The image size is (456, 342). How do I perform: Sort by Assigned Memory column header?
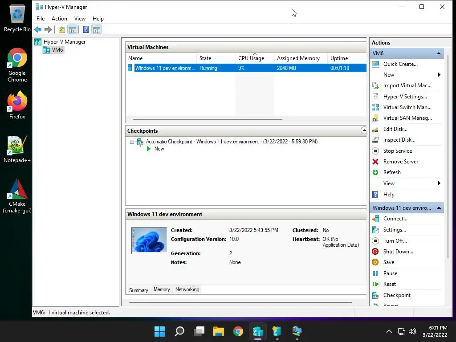301,58
